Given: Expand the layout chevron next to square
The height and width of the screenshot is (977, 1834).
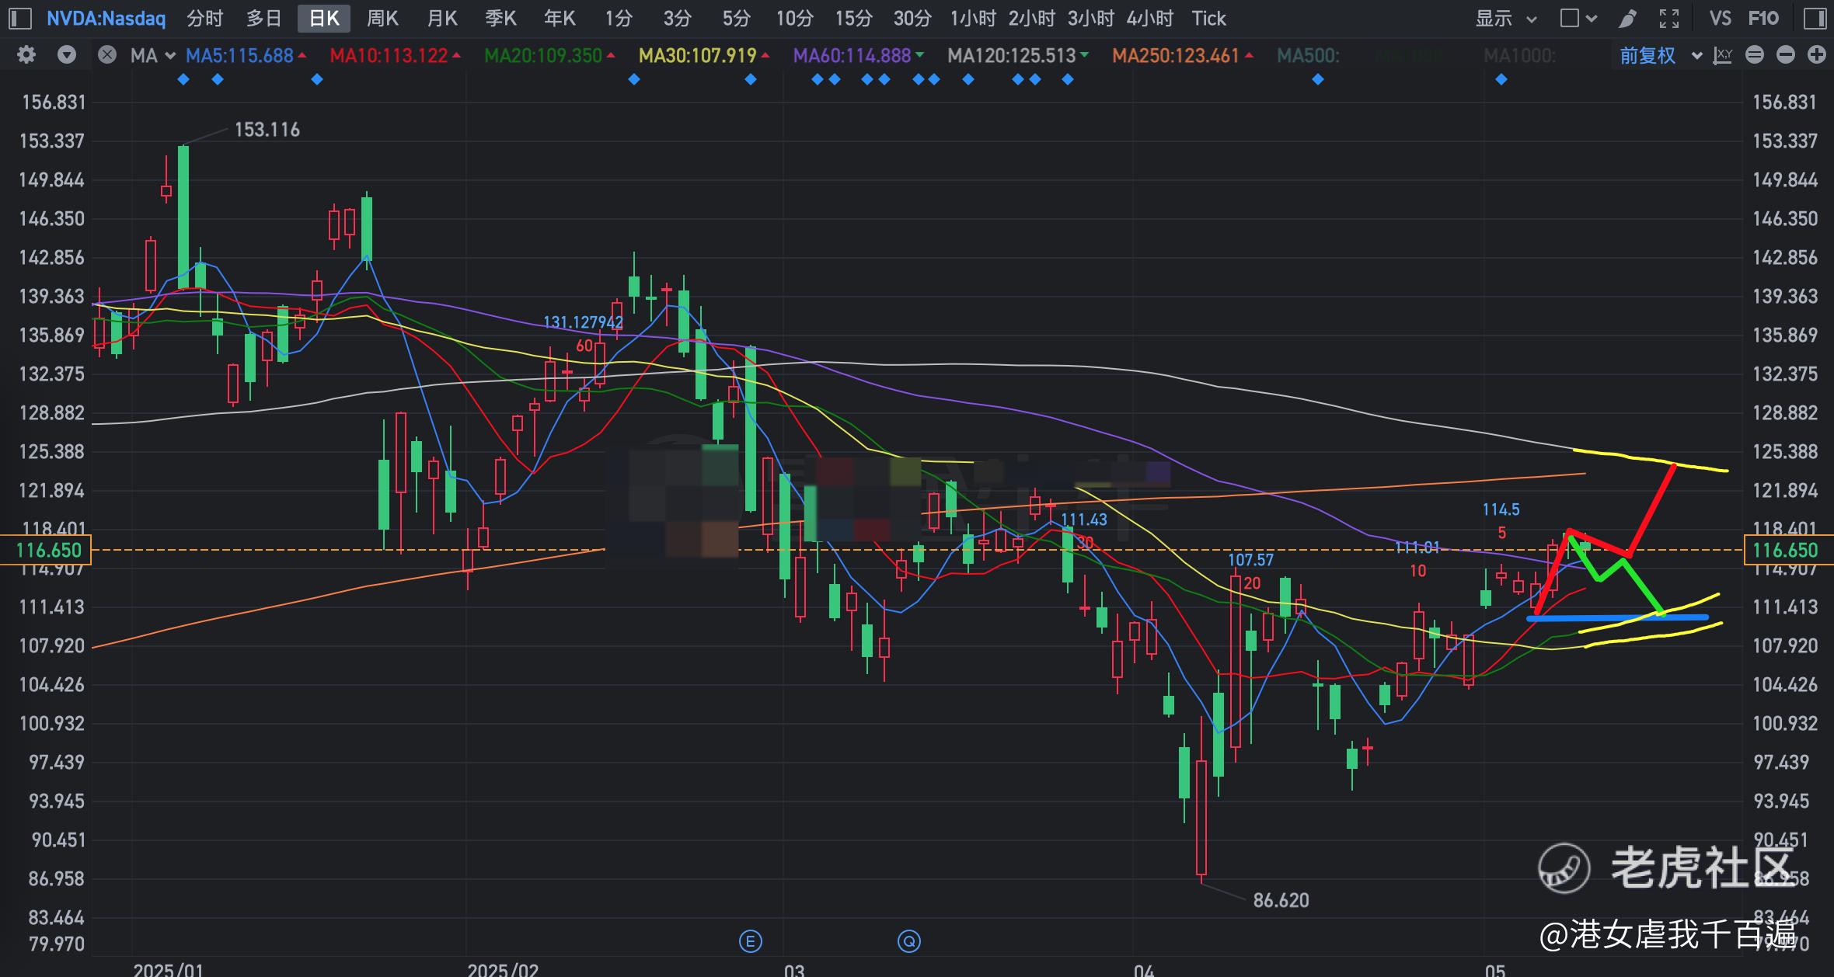Looking at the screenshot, I should 1591,19.
